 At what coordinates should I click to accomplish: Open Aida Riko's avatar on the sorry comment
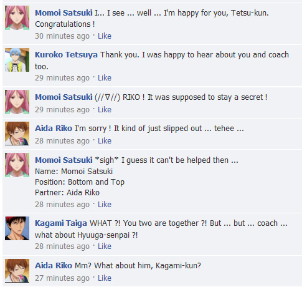(17, 134)
